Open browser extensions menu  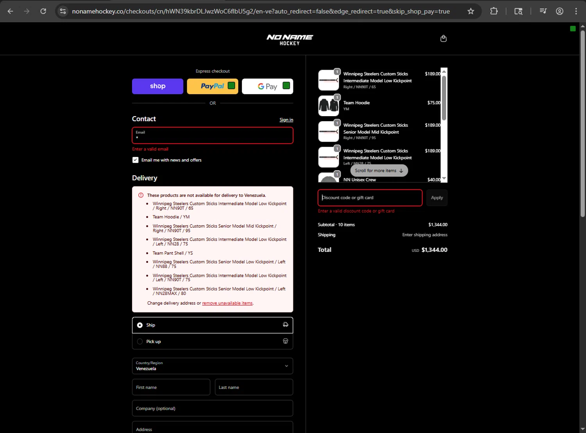point(494,11)
